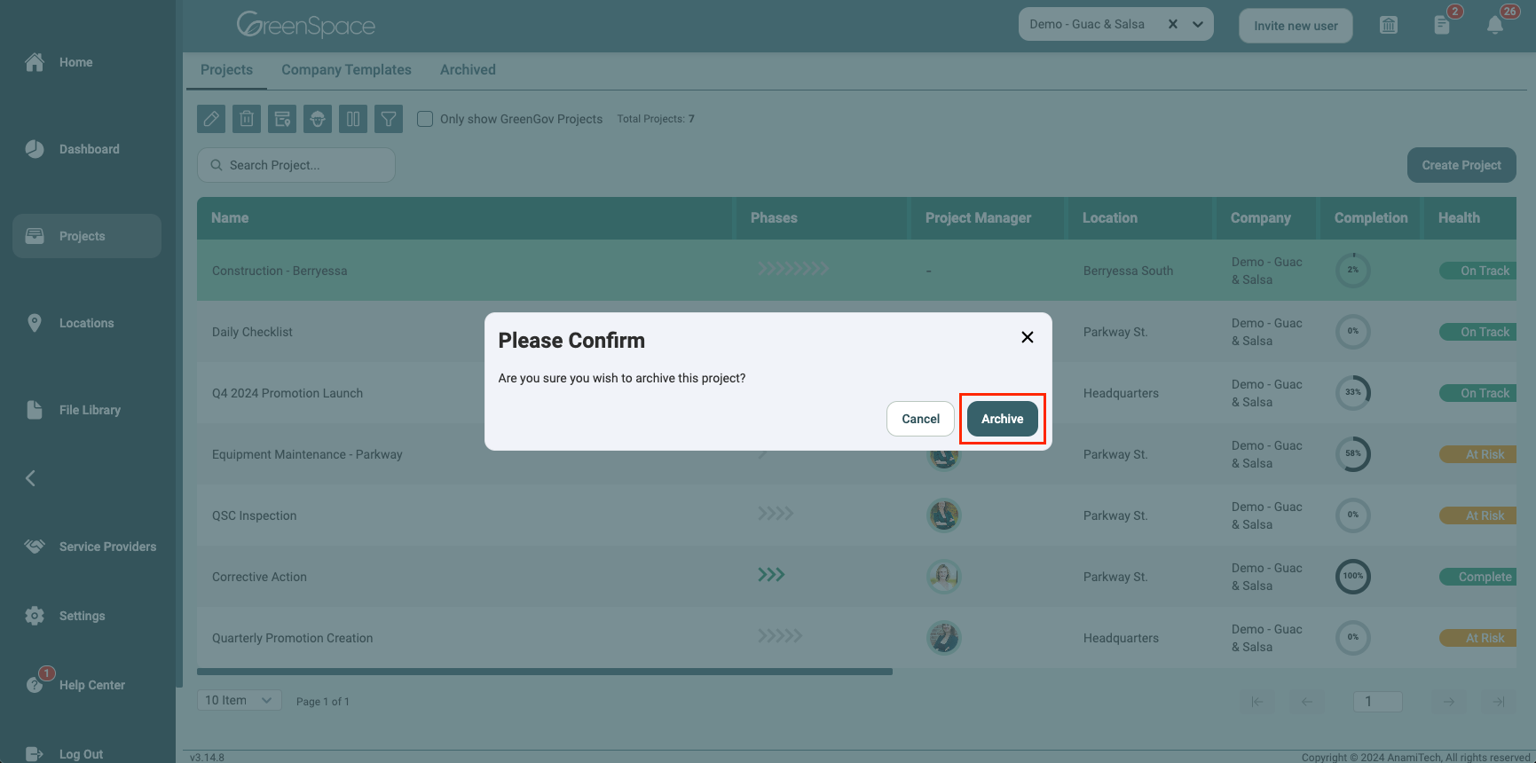Open the documents icon with badge 2
Viewport: 1536px width, 763px height.
click(1442, 25)
